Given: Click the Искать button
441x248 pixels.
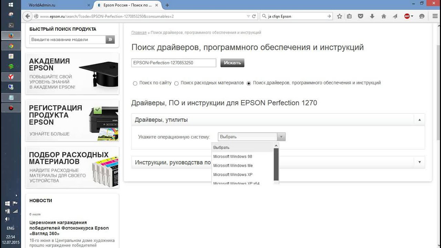Looking at the screenshot, I should tap(232, 63).
